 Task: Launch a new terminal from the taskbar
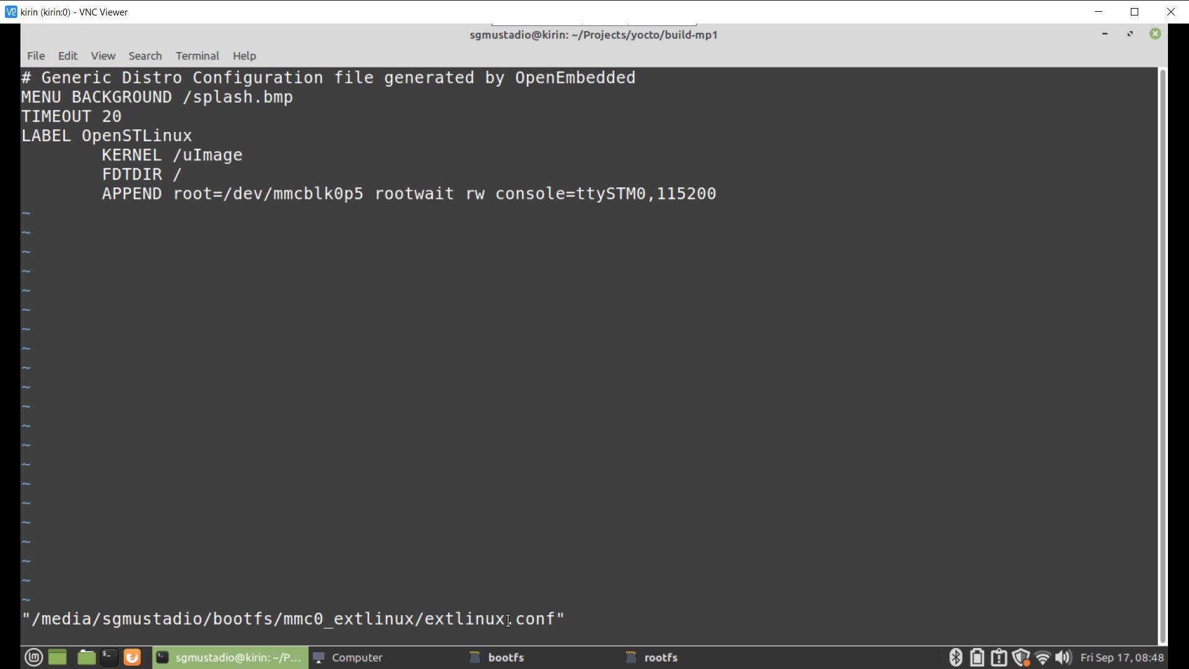point(109,657)
